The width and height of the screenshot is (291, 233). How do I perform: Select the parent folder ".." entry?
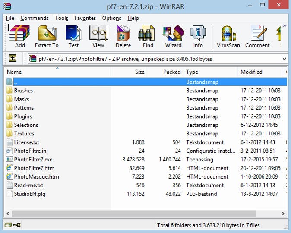[16, 82]
